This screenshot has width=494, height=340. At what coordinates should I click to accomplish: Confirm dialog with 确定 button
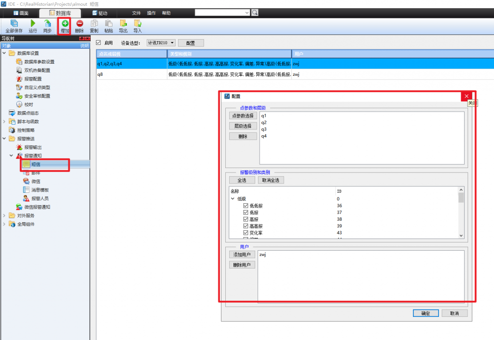coord(425,313)
